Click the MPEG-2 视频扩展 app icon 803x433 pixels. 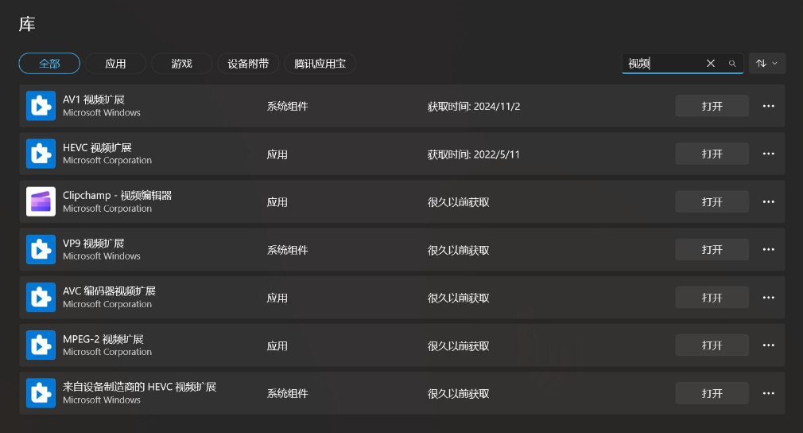[x=41, y=345]
